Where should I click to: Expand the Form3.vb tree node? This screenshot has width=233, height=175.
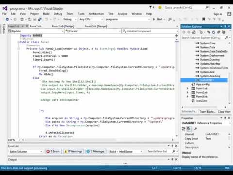[187, 96]
